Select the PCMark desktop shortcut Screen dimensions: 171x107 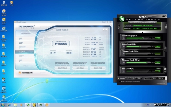[x=4, y=21]
